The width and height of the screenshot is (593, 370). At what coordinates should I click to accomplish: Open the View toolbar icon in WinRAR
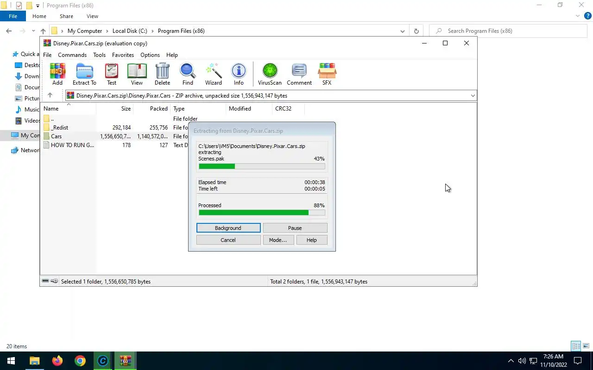tap(137, 74)
